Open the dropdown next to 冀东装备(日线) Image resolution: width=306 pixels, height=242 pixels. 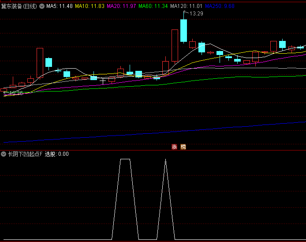(42, 7)
